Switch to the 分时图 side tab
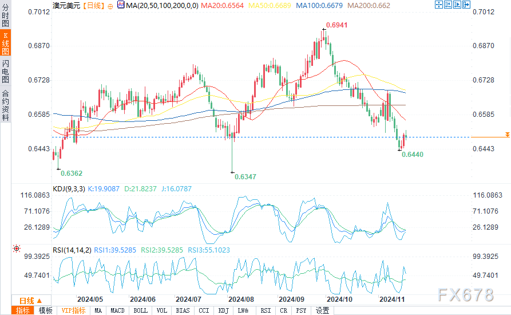 (6, 15)
